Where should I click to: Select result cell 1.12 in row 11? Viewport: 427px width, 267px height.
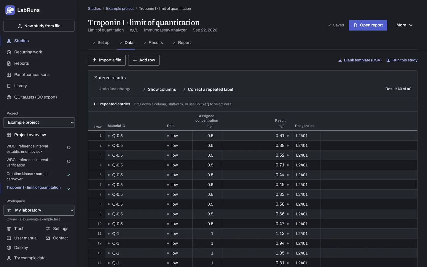[x=256, y=234]
